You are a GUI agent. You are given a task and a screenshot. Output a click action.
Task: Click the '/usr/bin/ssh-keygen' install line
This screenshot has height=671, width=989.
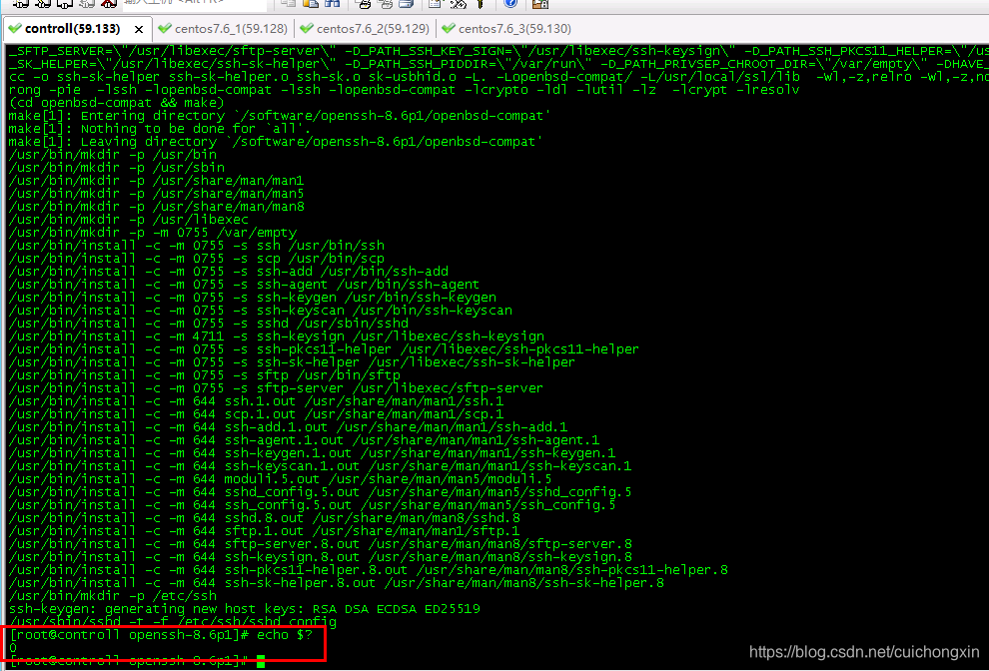coord(253,298)
